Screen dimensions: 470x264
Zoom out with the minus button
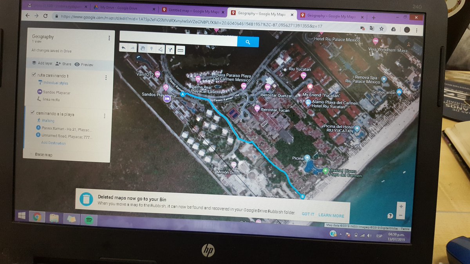tap(400, 216)
